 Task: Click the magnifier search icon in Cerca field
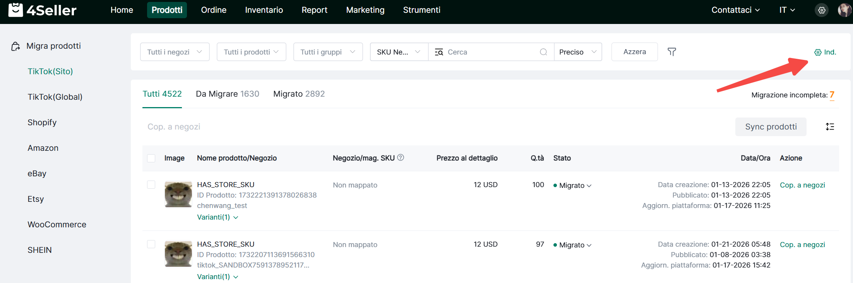click(543, 52)
